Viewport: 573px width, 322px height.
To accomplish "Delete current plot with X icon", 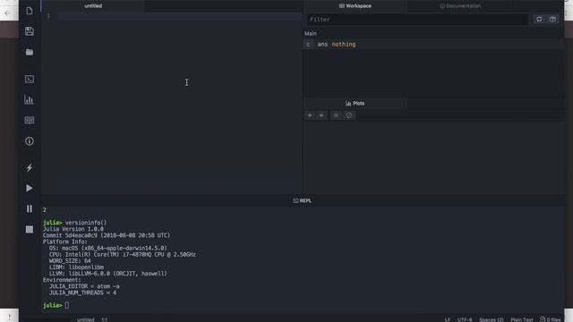I will tap(336, 115).
